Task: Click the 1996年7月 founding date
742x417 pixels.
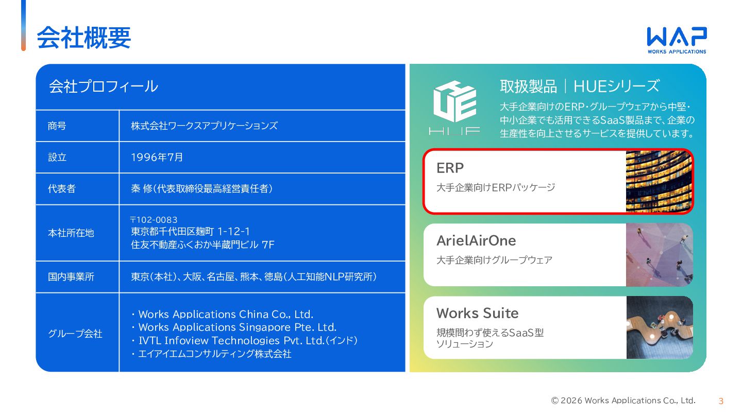Action: click(x=157, y=158)
